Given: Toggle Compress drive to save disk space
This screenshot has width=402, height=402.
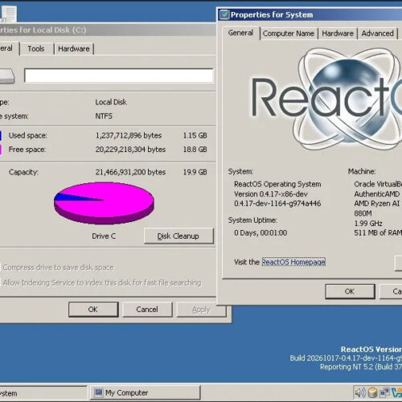Looking at the screenshot, I should coord(56,267).
